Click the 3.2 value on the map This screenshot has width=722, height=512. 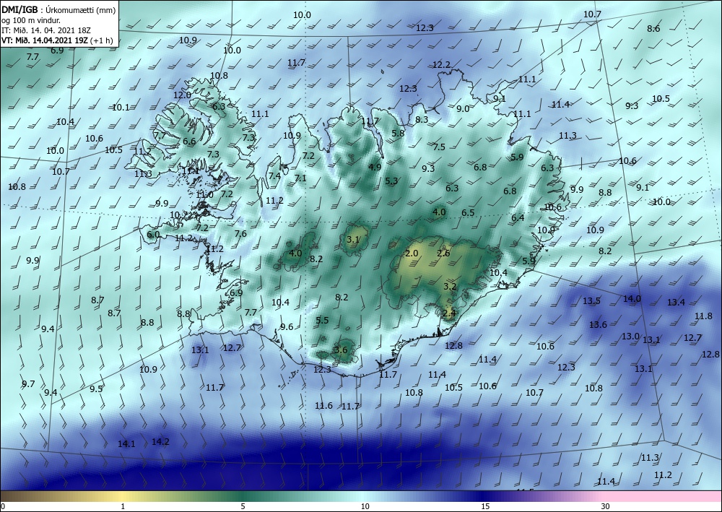click(449, 287)
